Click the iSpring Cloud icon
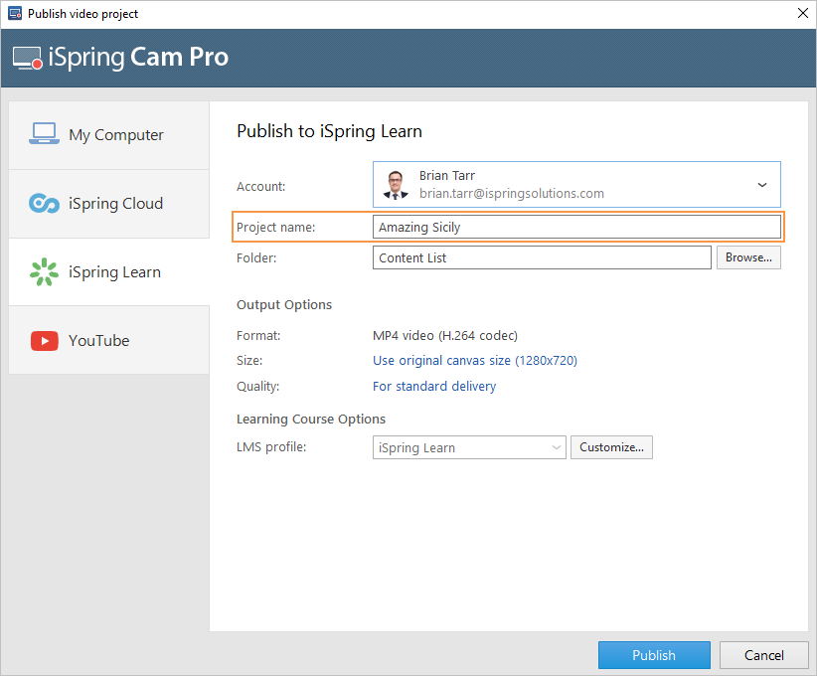Screen dimensions: 817x676 tap(44, 204)
